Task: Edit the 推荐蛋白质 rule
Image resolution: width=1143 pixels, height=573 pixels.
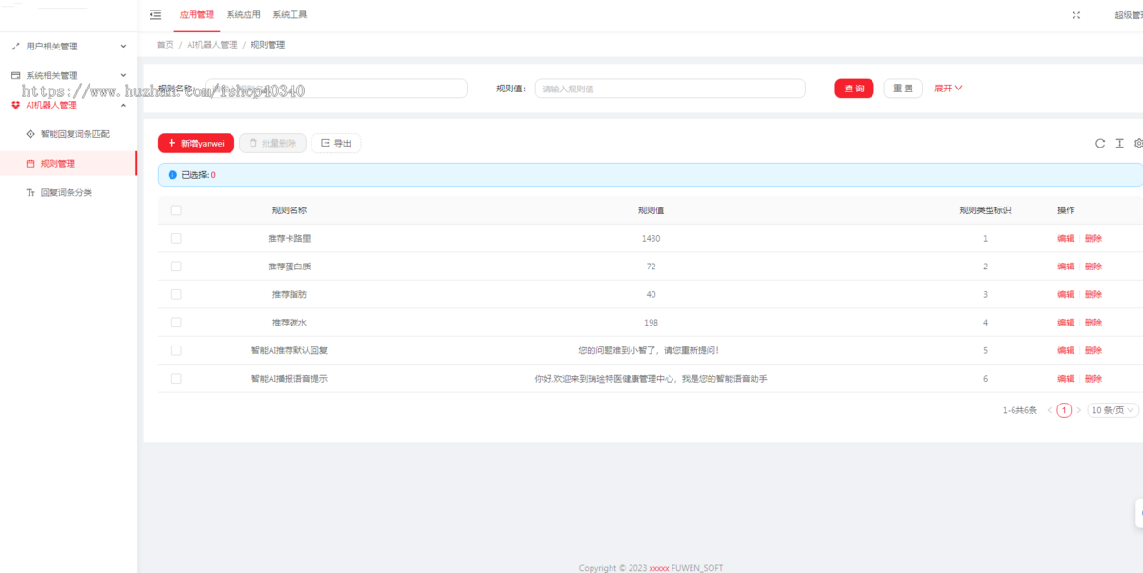Action: tap(1066, 267)
